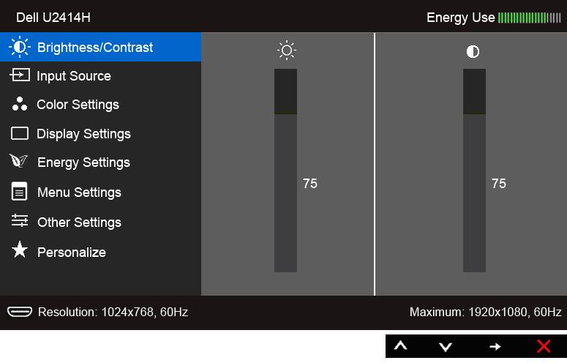This screenshot has height=363, width=567.
Task: Click the Energy Settings leaf icon
Action: tap(18, 161)
